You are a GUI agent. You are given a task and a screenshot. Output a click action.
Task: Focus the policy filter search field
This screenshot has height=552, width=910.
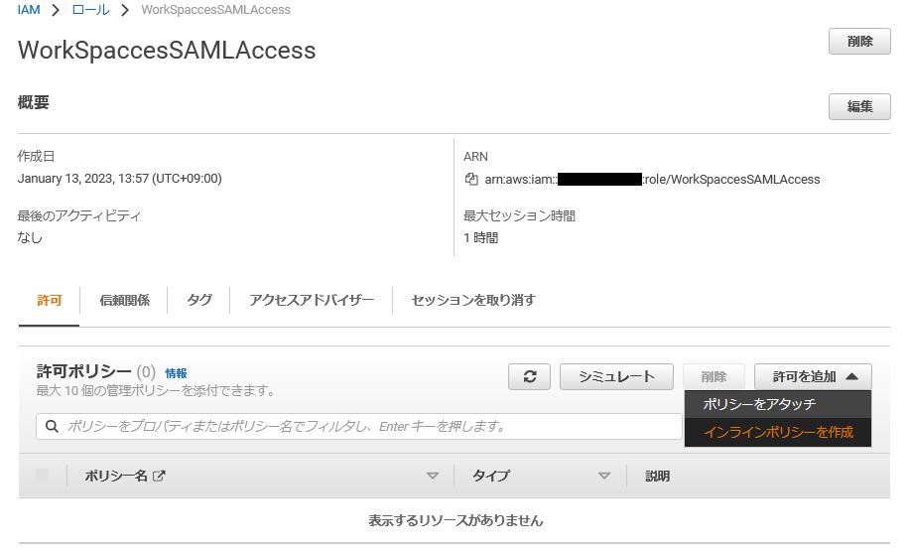point(358,427)
